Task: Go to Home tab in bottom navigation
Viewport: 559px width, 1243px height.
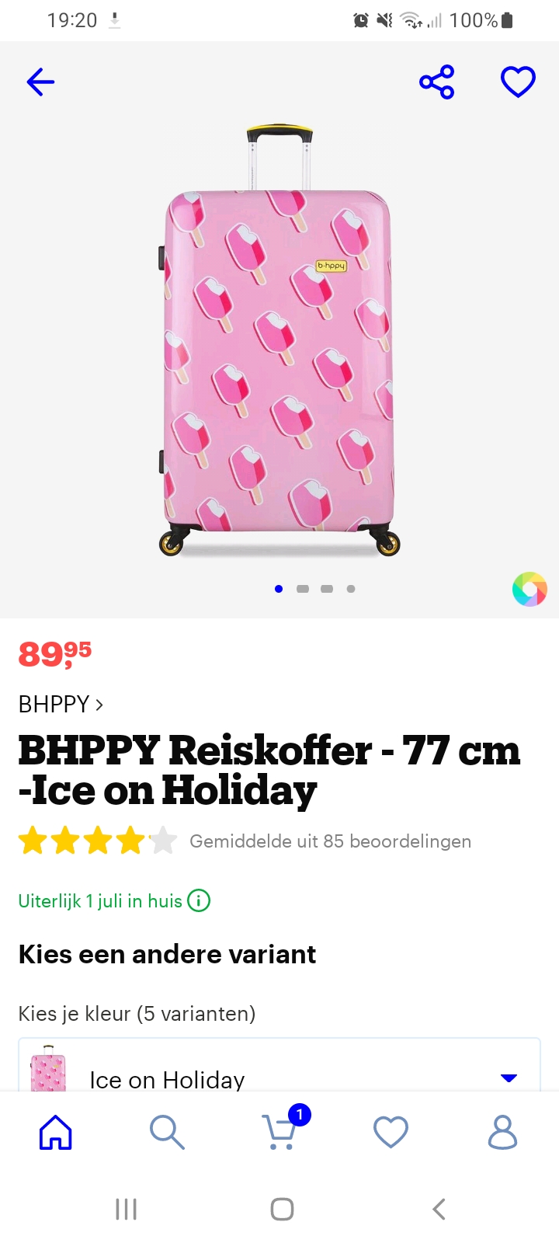Action: click(56, 1132)
